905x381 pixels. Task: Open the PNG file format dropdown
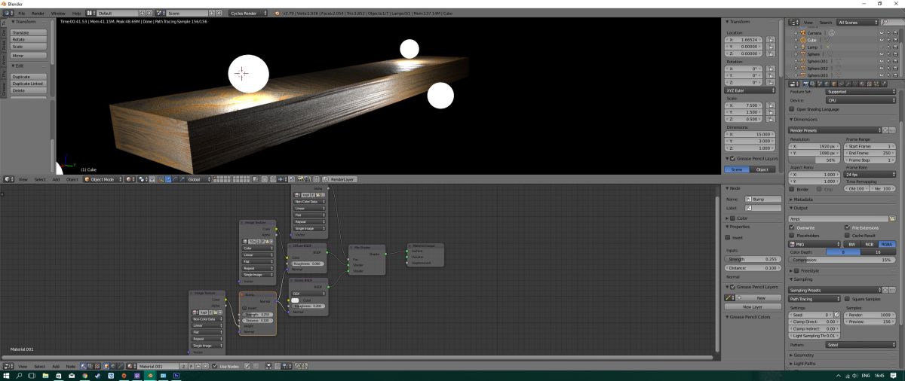coord(814,244)
